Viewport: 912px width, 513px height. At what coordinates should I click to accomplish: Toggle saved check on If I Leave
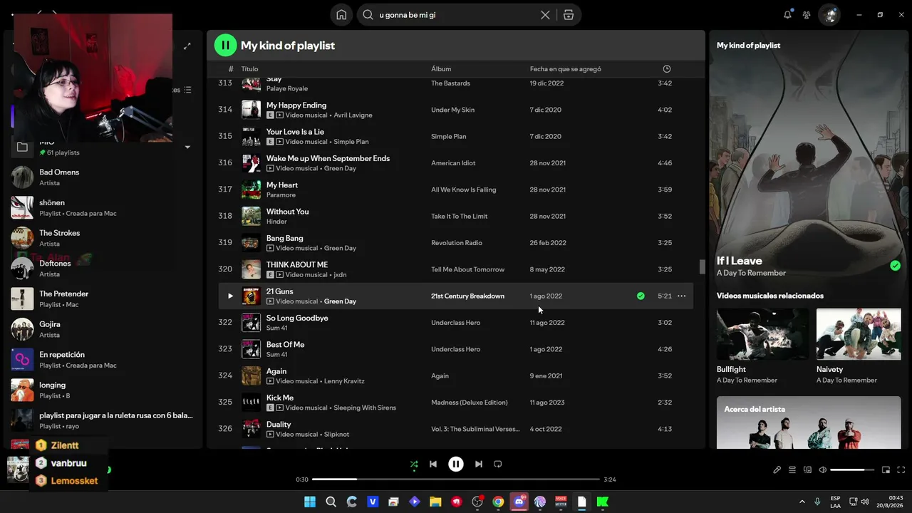[895, 266]
